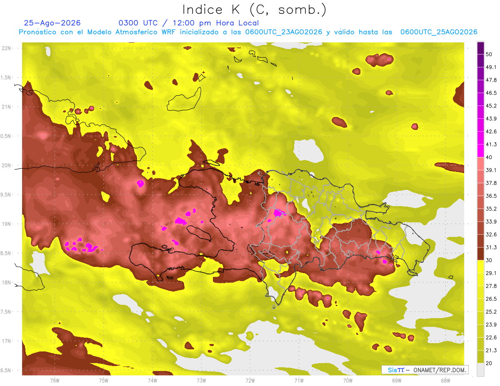Click the '71W' longitude axis label
500x386 pixels.
(x=299, y=380)
